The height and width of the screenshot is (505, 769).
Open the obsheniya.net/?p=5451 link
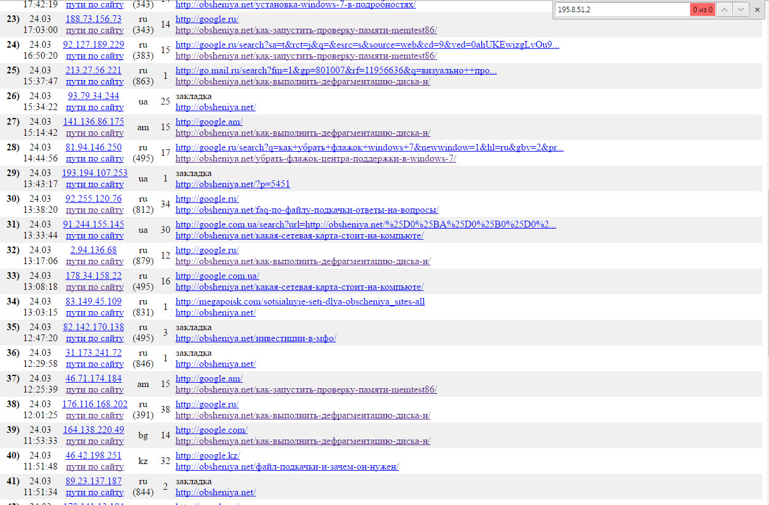pos(232,184)
